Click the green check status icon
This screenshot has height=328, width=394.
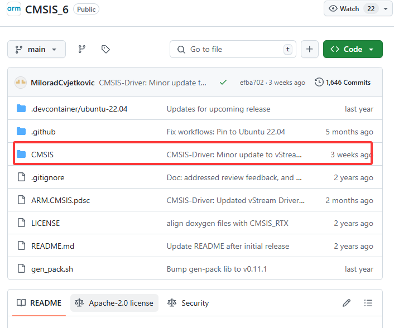point(223,82)
